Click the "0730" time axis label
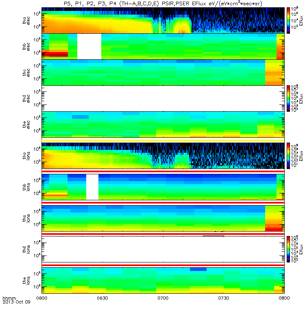 (x=223, y=298)
